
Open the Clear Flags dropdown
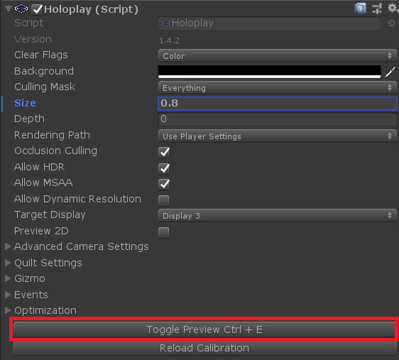(277, 55)
